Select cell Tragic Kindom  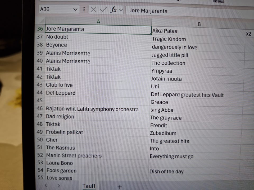[x=198, y=40]
